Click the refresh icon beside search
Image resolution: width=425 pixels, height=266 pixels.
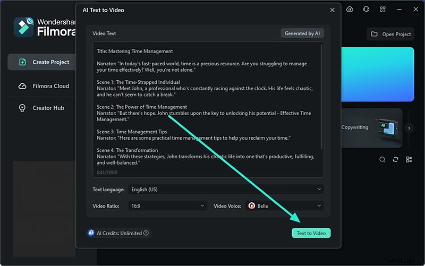395,159
